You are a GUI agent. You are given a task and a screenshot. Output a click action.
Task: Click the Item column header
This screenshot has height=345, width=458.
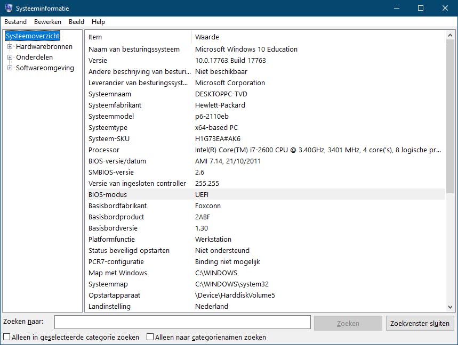(x=139, y=37)
